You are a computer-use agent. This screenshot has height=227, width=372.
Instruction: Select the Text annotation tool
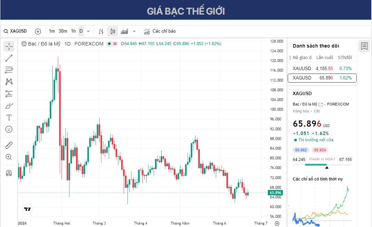click(x=9, y=118)
